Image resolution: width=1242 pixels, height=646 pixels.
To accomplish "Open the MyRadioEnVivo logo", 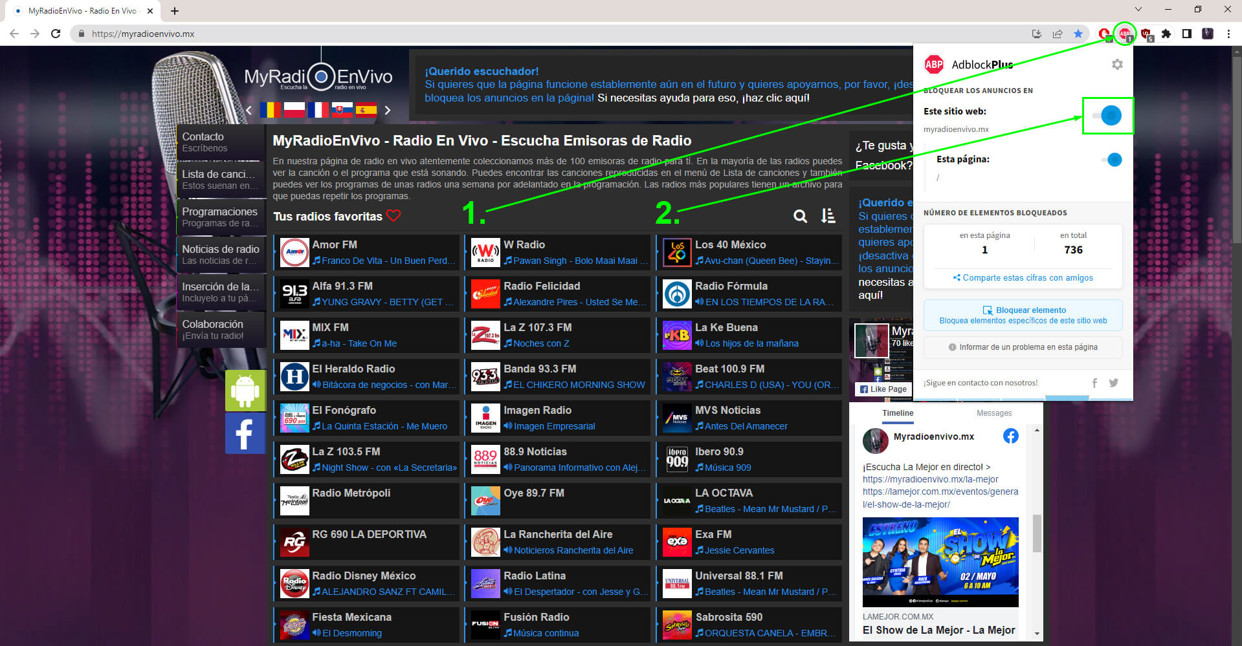I will [x=318, y=77].
